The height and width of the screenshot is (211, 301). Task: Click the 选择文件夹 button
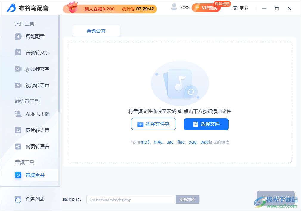point(153,124)
